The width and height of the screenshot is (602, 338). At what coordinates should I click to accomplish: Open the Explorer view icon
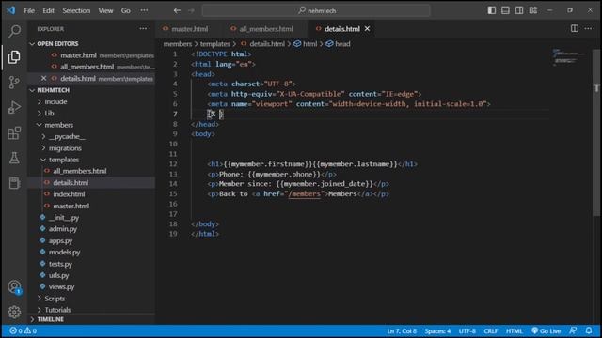click(14, 57)
